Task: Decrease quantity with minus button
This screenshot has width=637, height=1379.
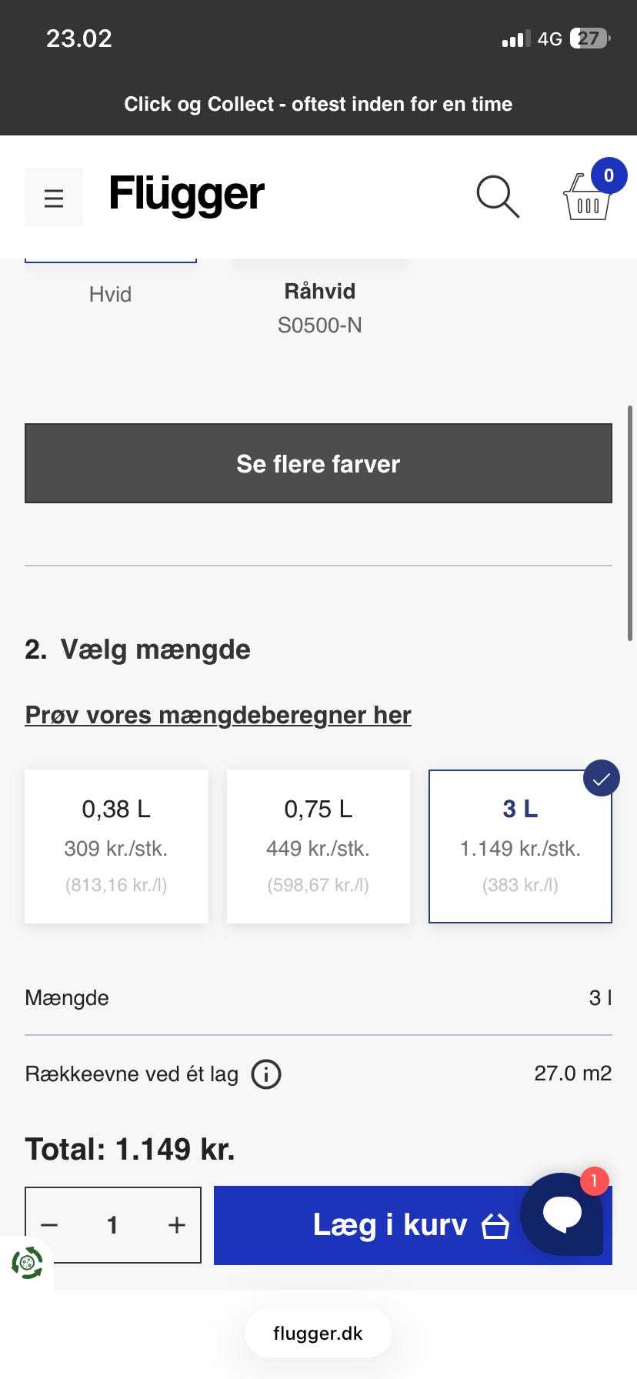Action: pos(50,1224)
